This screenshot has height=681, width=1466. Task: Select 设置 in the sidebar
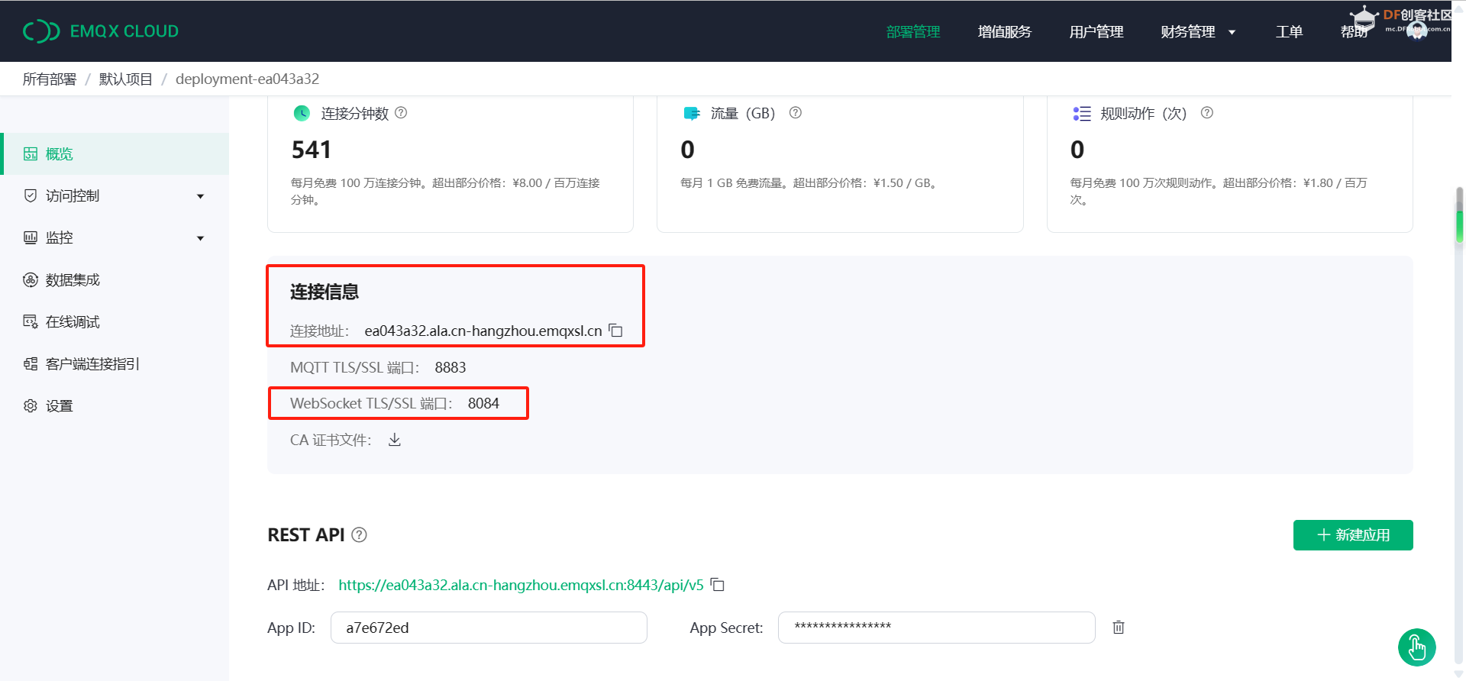(x=115, y=406)
